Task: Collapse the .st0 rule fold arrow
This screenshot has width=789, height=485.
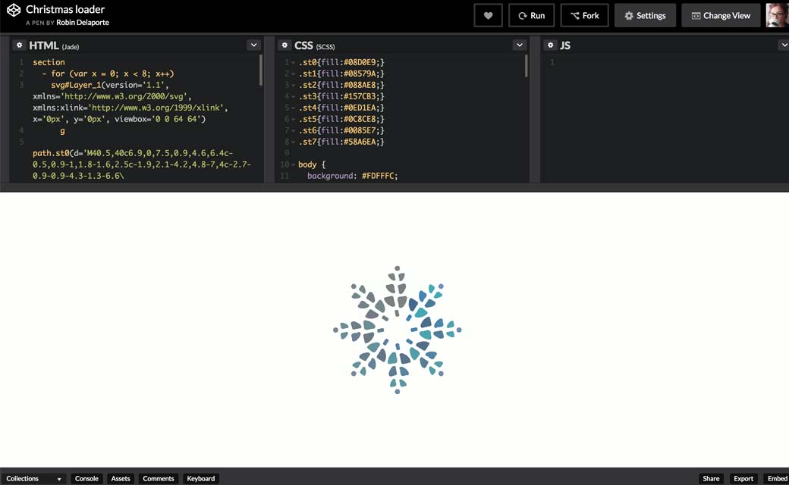Action: pyautogui.click(x=293, y=62)
